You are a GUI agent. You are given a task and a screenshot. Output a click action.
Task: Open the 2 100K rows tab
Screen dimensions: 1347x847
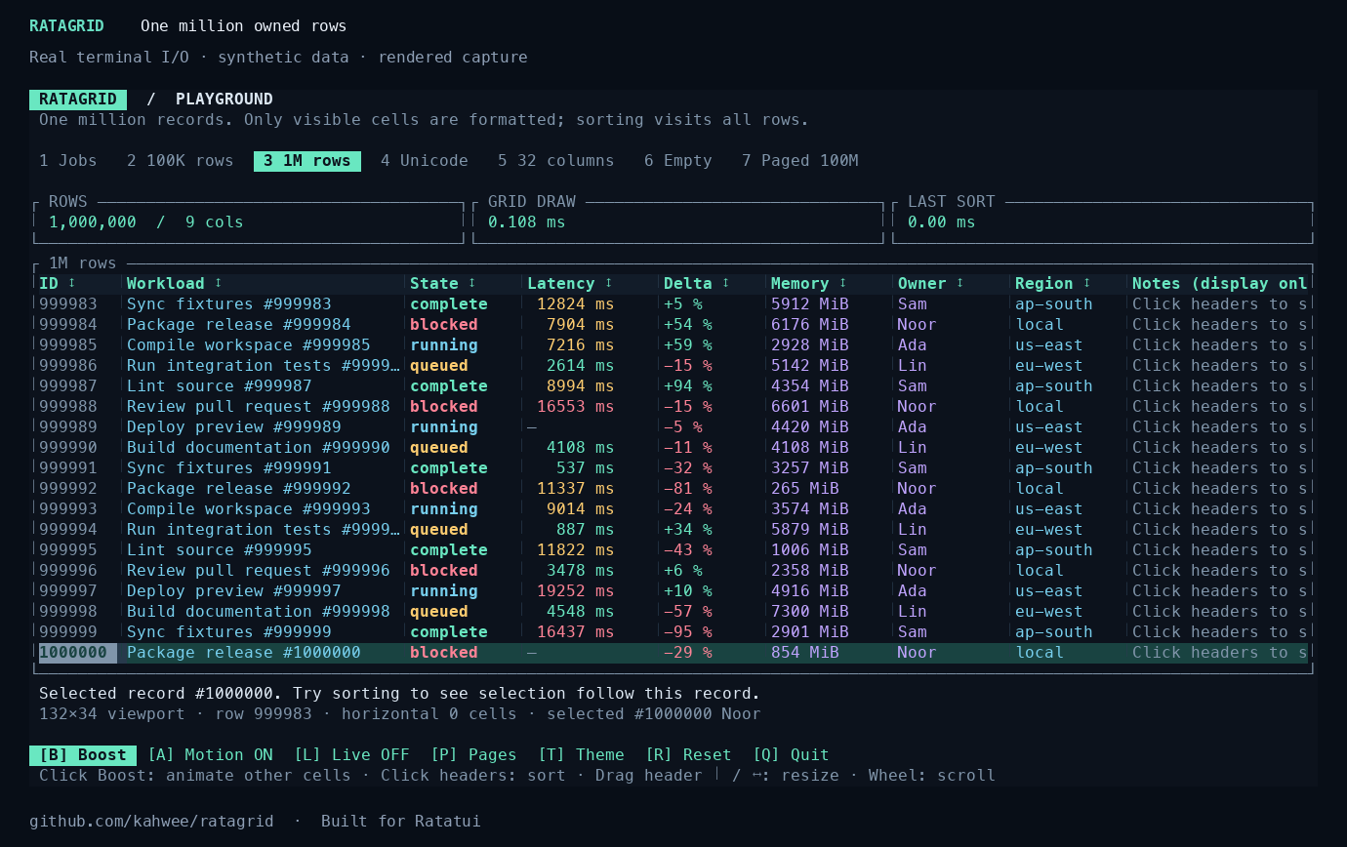181,161
